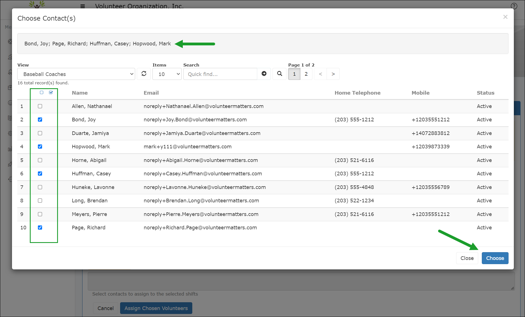This screenshot has width=525, height=317.
Task: Click email noreply+Joy.Bond@volunteermatters.com
Action: (195, 120)
